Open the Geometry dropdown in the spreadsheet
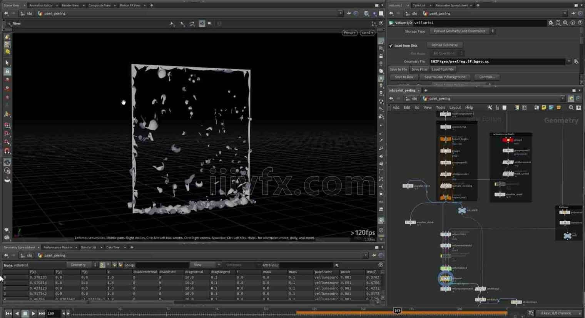The image size is (585, 318). pyautogui.click(x=82, y=265)
